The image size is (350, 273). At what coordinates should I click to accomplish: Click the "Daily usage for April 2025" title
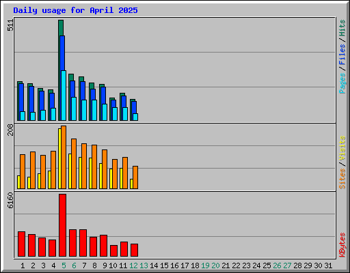pos(75,10)
